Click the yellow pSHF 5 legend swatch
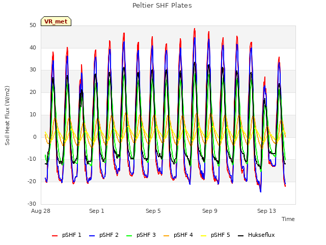The height and width of the screenshot is (245, 326). tap(204, 236)
